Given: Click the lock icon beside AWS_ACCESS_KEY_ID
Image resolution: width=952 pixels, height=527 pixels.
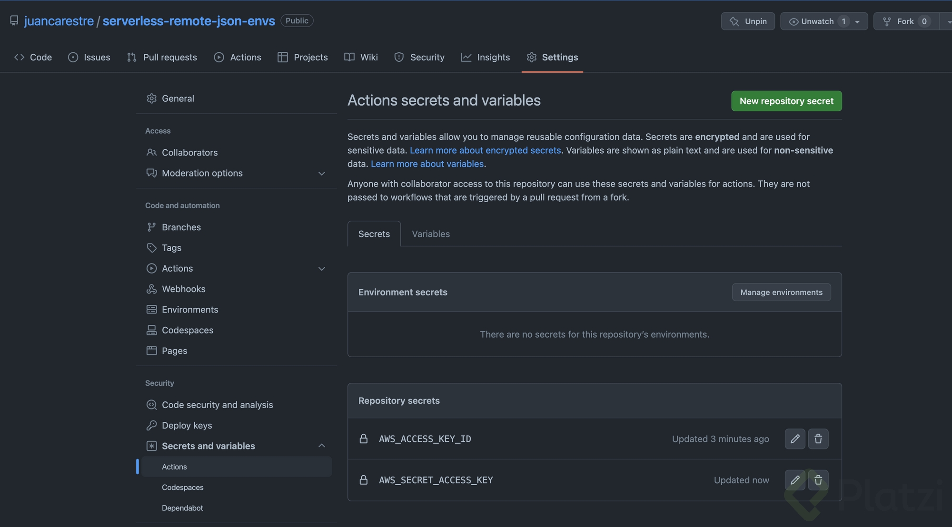Looking at the screenshot, I should coord(364,439).
